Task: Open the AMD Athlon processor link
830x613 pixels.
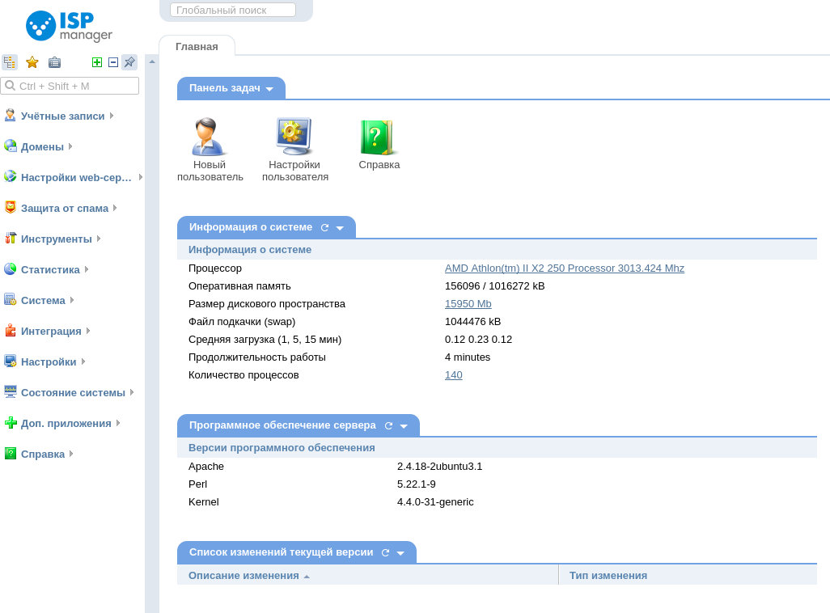Action: pos(564,268)
